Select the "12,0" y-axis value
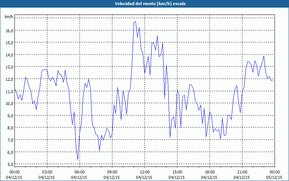This screenshot has width=289, height=181. coord(9,79)
